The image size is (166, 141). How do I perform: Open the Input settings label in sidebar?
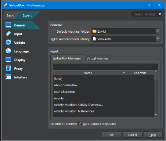pos(18,34)
